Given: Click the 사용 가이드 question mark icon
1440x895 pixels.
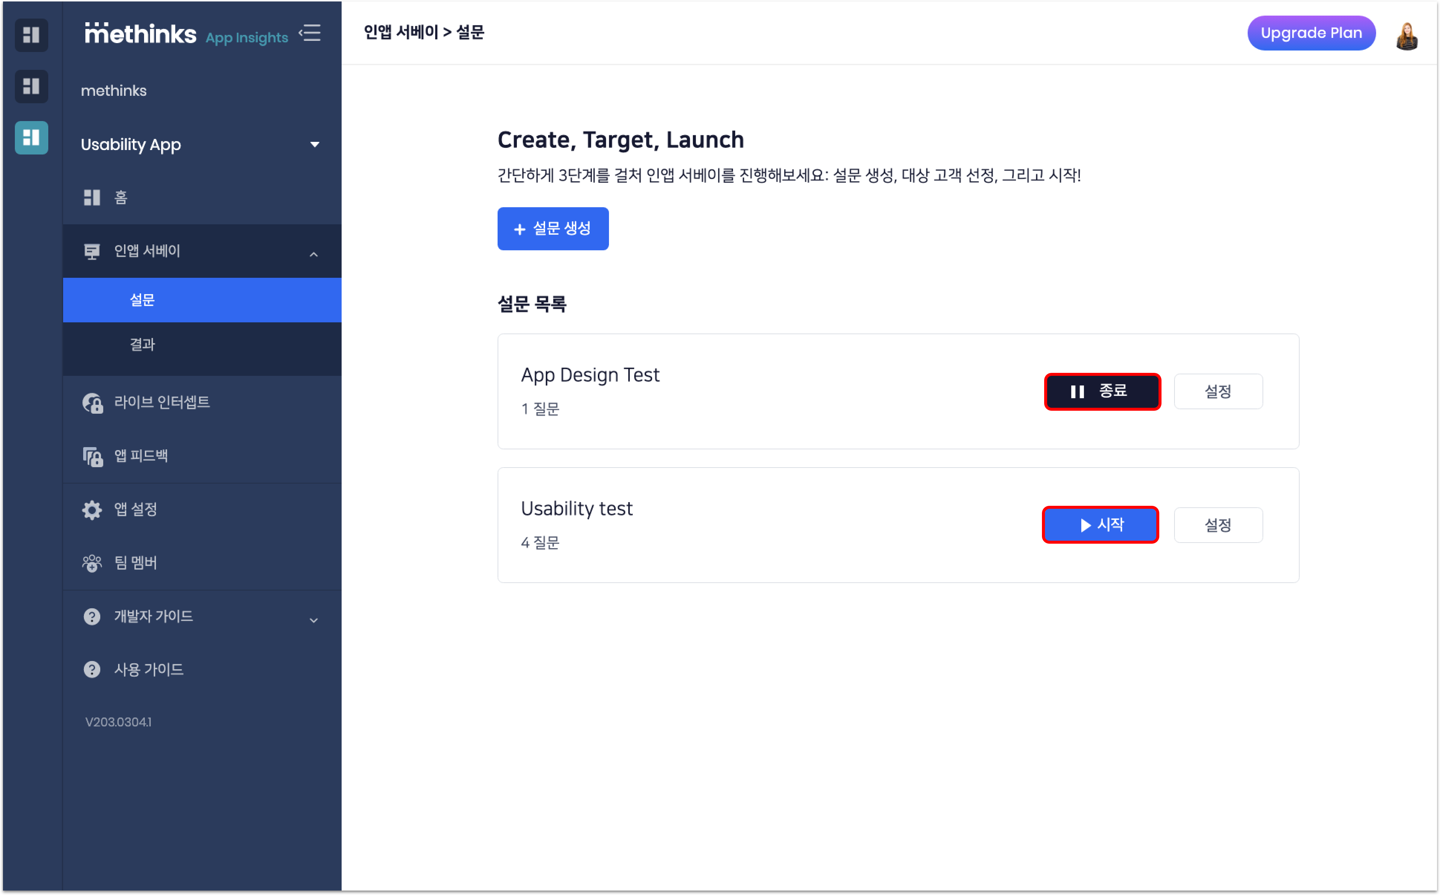Looking at the screenshot, I should [x=92, y=670].
